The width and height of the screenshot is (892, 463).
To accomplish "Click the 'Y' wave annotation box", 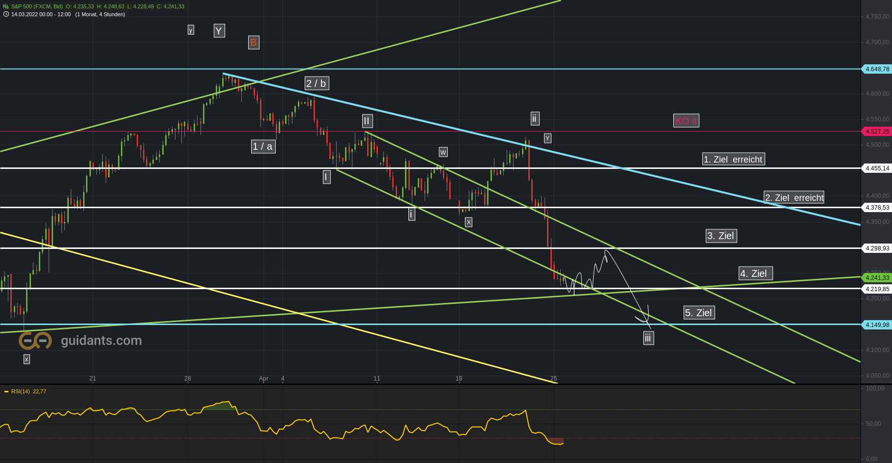I will pyautogui.click(x=219, y=30).
